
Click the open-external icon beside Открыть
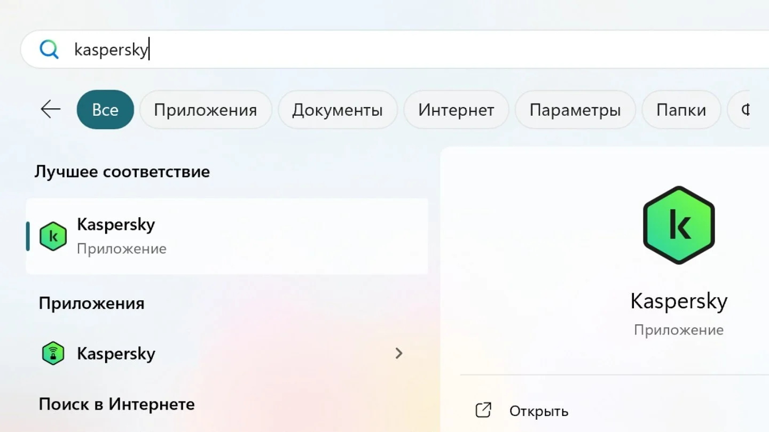[x=483, y=411]
